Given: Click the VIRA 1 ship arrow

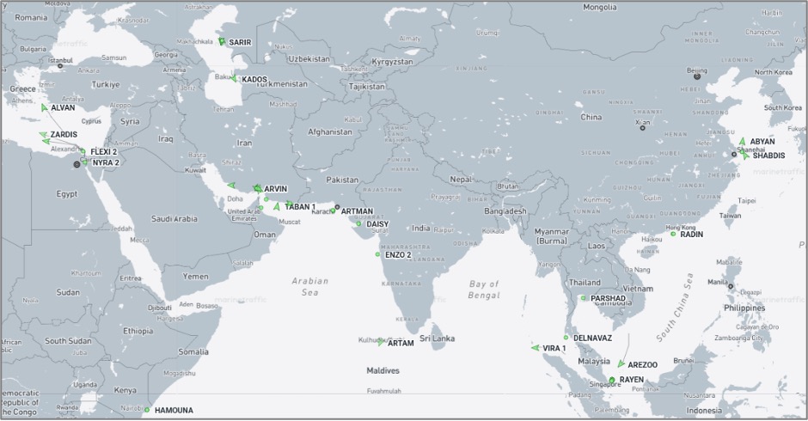Looking at the screenshot, I should (x=536, y=348).
